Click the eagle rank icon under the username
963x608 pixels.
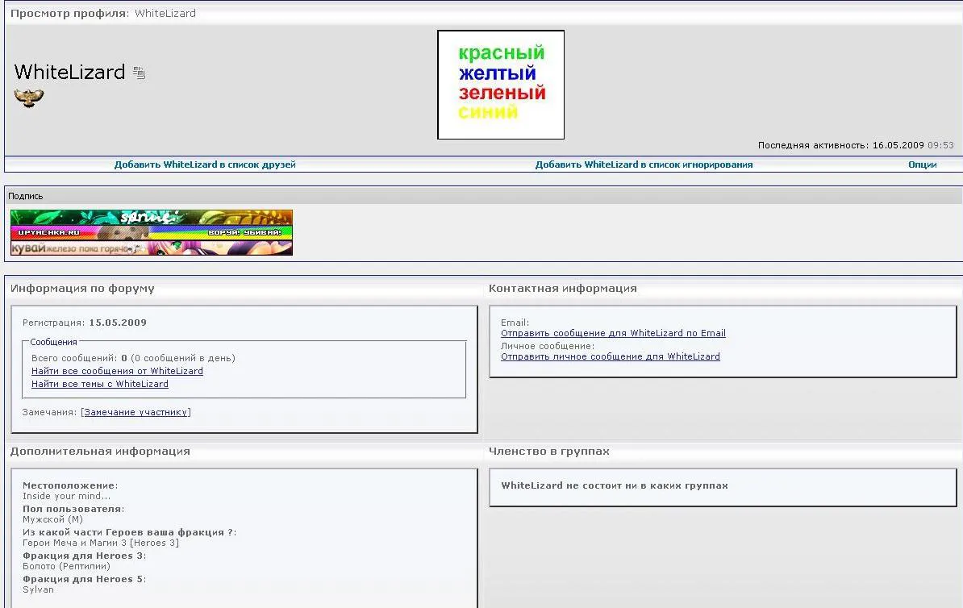29,98
